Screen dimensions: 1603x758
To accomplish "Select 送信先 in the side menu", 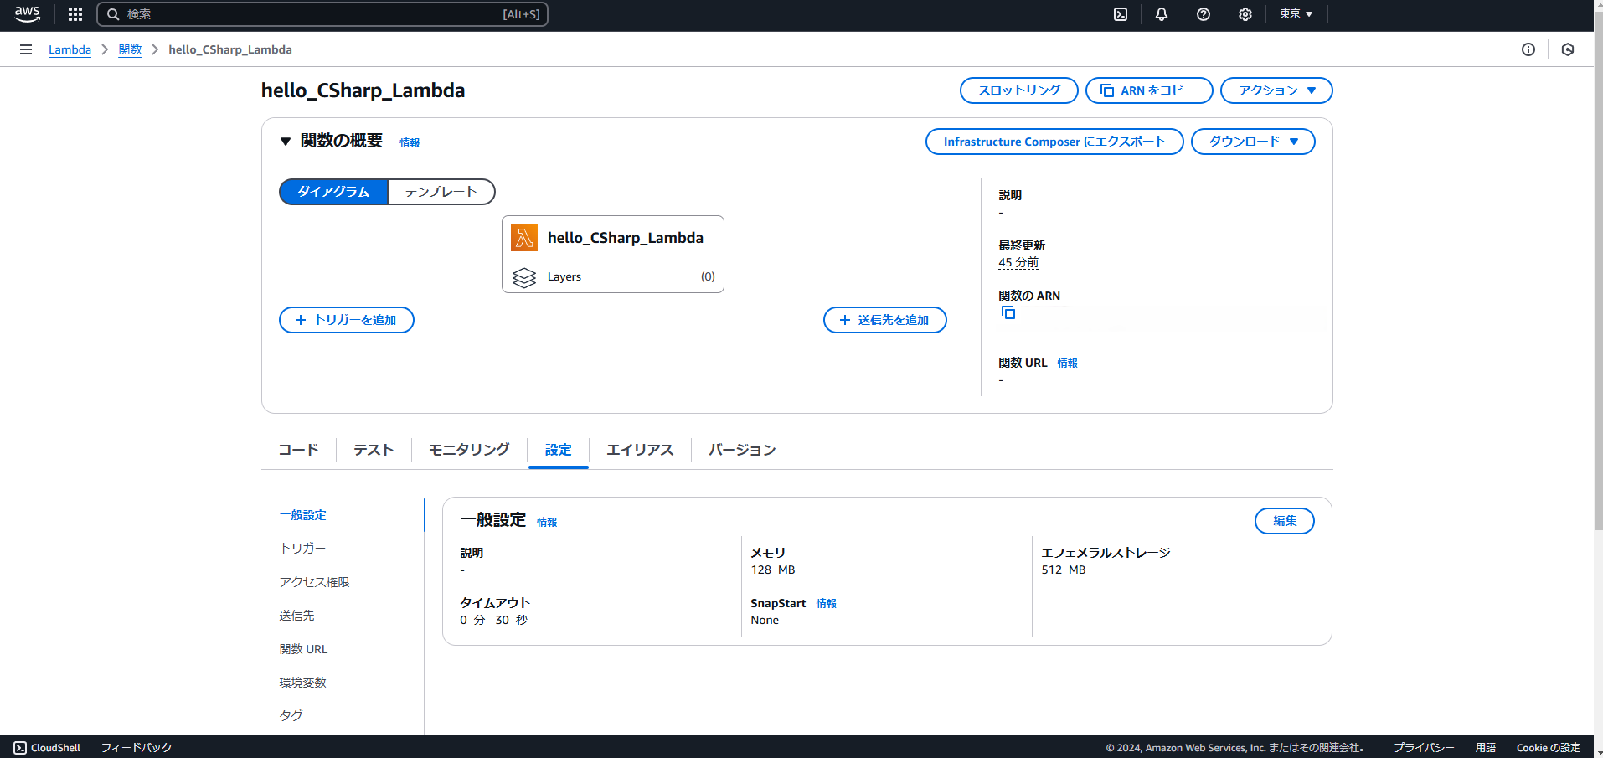I will coord(297,616).
